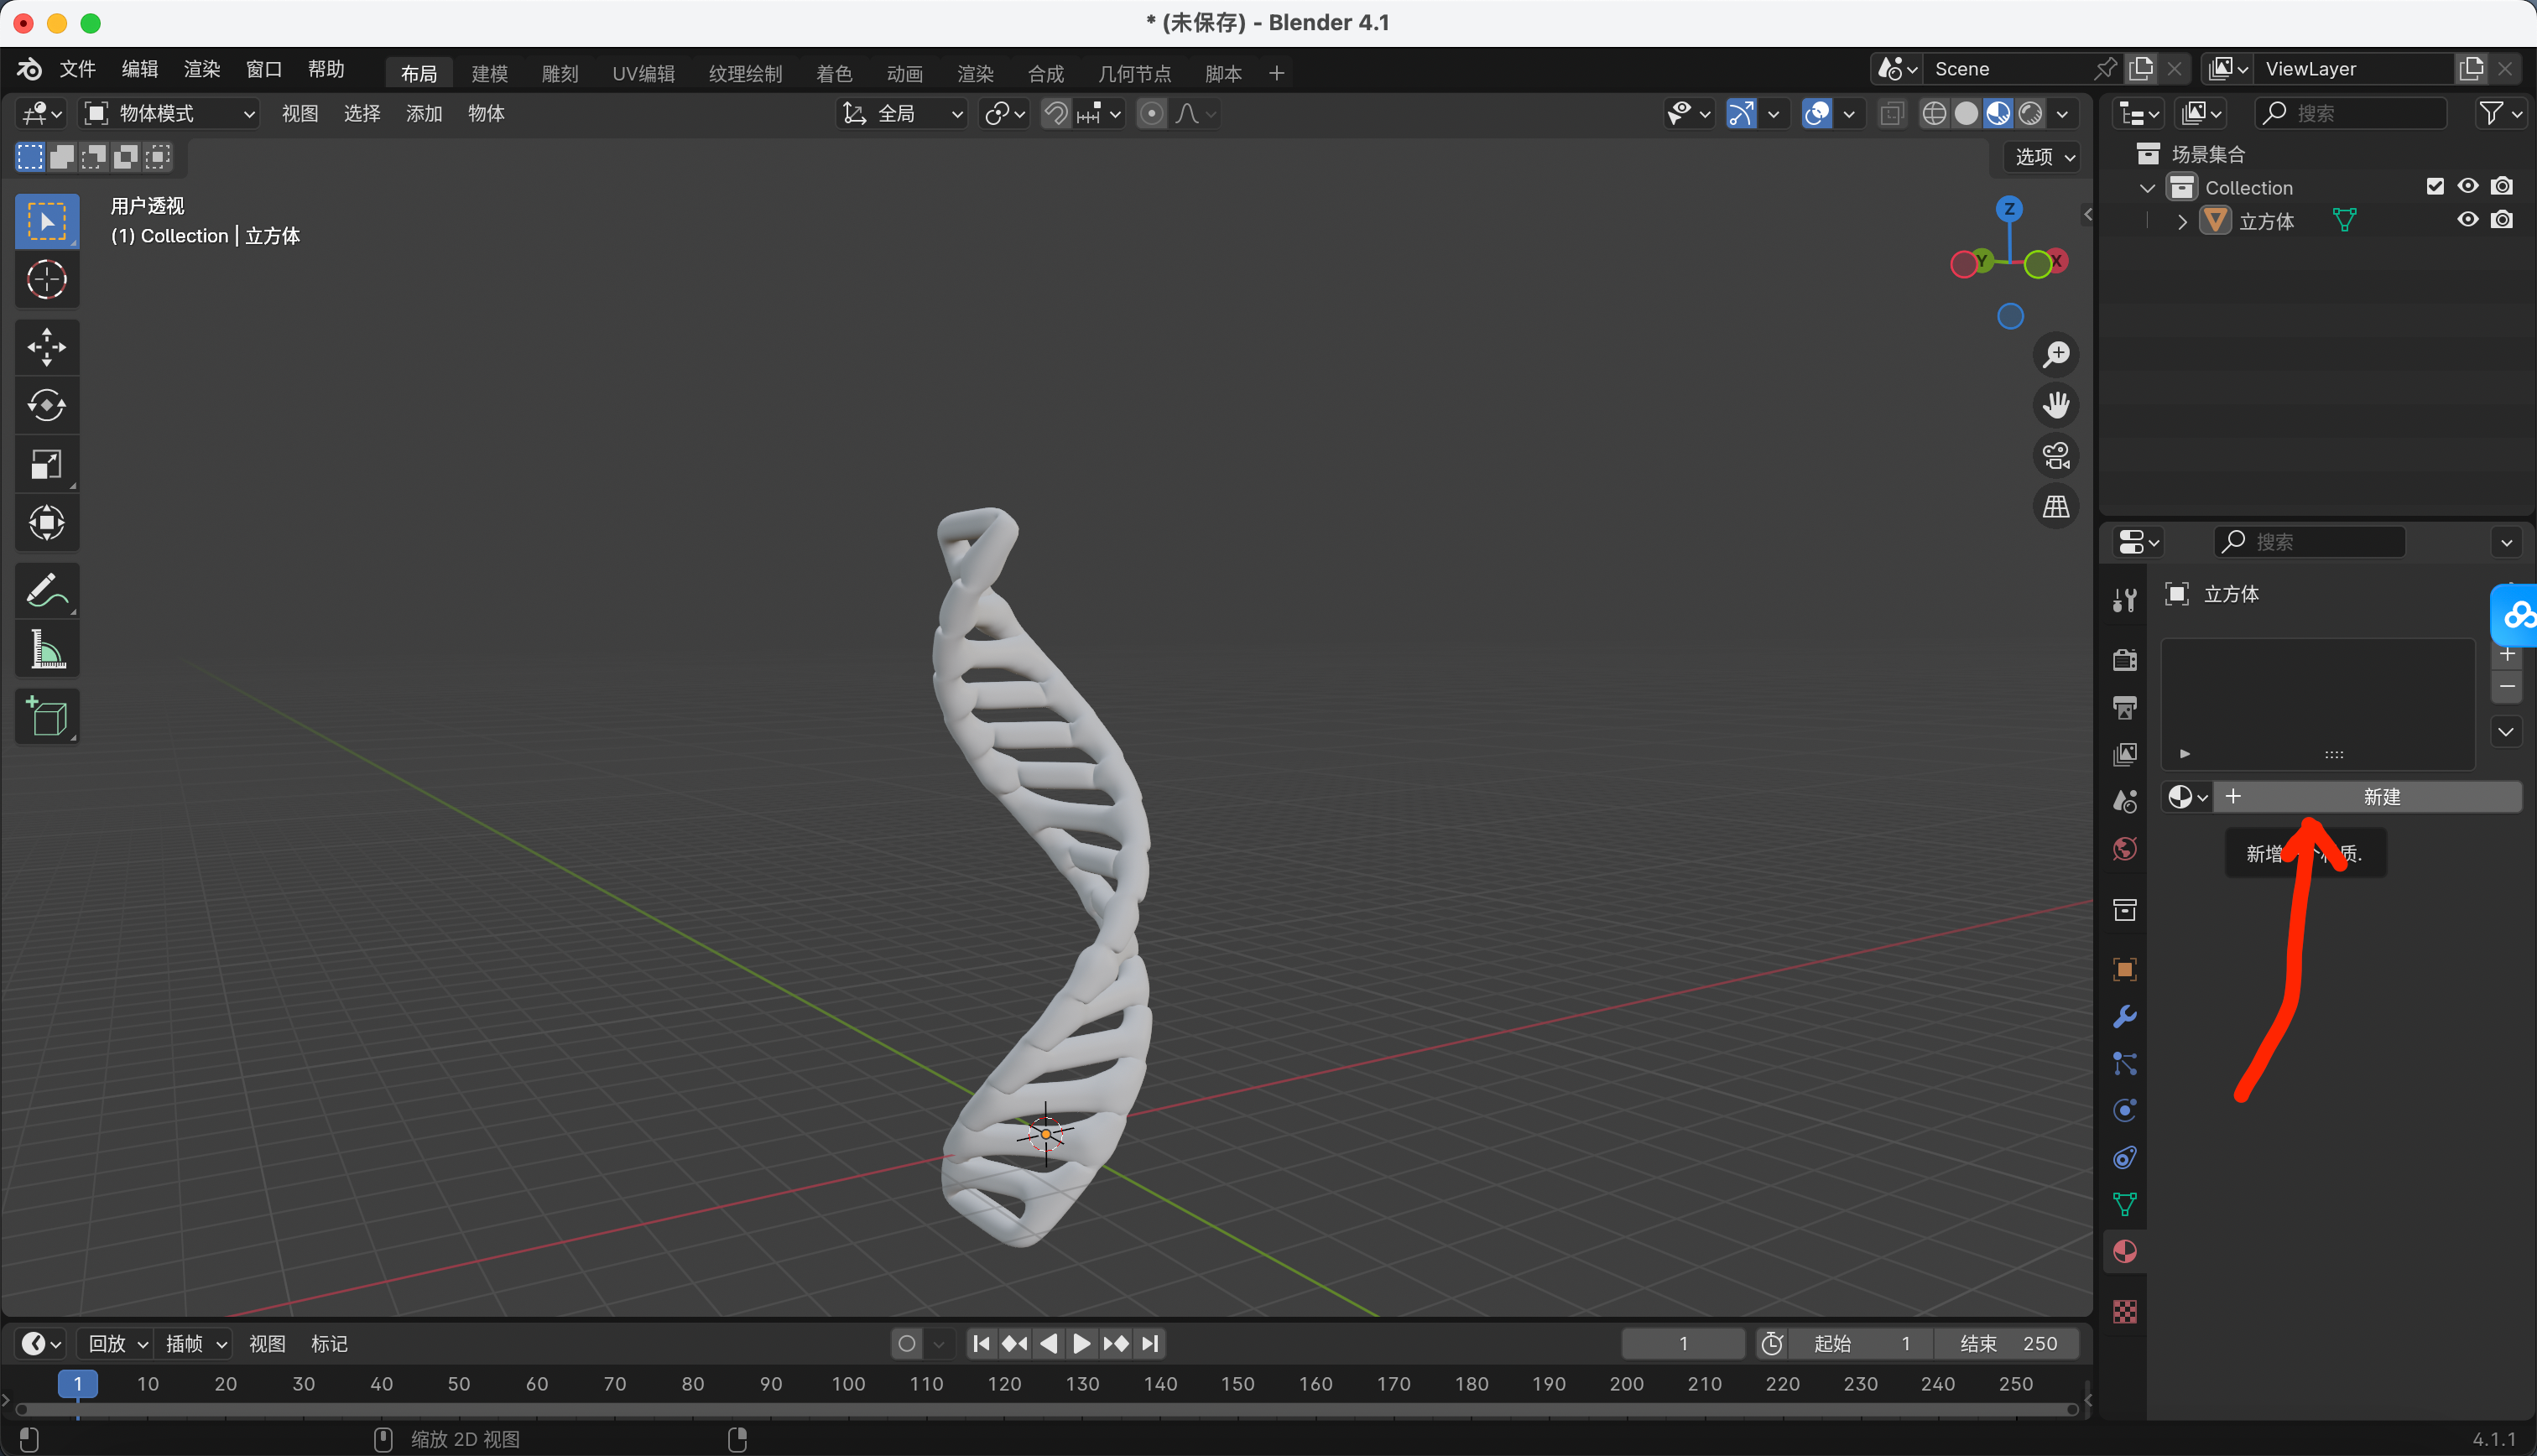The width and height of the screenshot is (2537, 1456).
Task: Expand the 立方体 tree item
Action: coord(2182,221)
